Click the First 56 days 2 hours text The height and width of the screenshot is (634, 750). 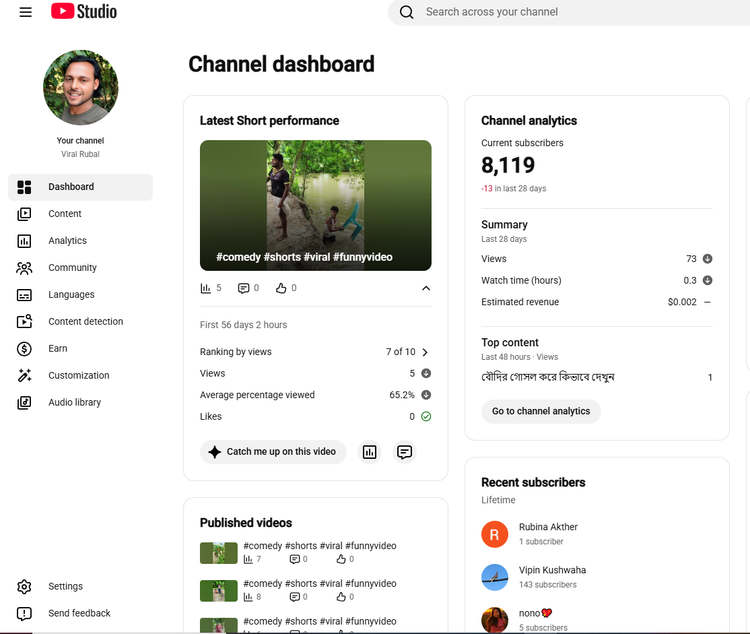pyautogui.click(x=244, y=325)
